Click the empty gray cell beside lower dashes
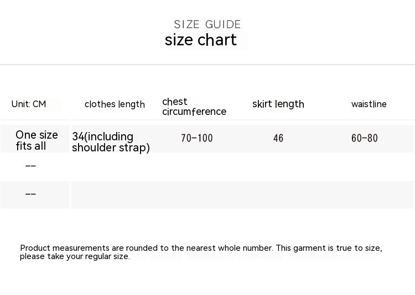This screenshot has height=295, width=415. point(242,194)
